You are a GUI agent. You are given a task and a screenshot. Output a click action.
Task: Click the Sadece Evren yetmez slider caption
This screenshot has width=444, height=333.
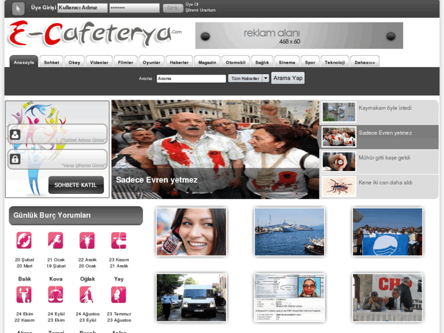point(156,180)
